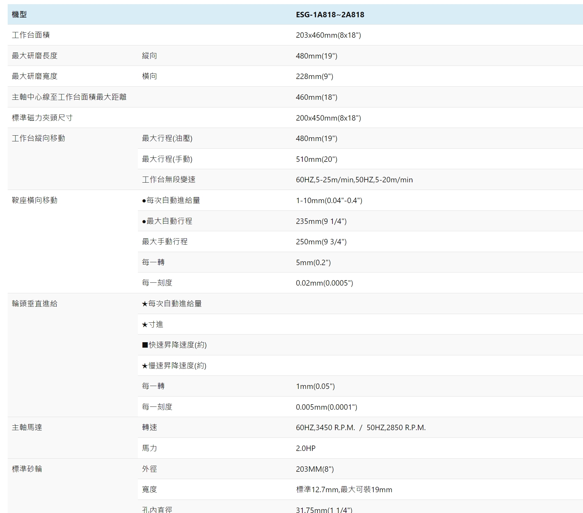This screenshot has width=583, height=513.
Task: Click 輪頭垂直進給 group label
Action: (35, 304)
